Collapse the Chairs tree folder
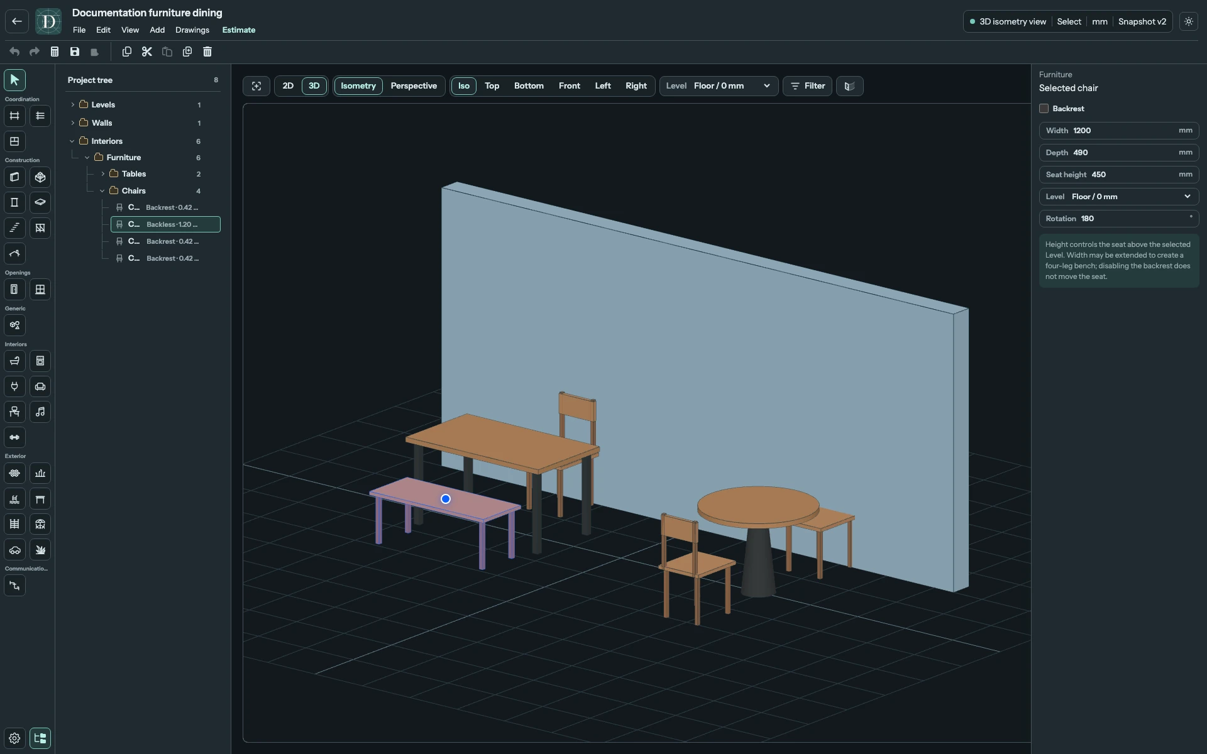Viewport: 1207px width, 754px height. [x=102, y=191]
